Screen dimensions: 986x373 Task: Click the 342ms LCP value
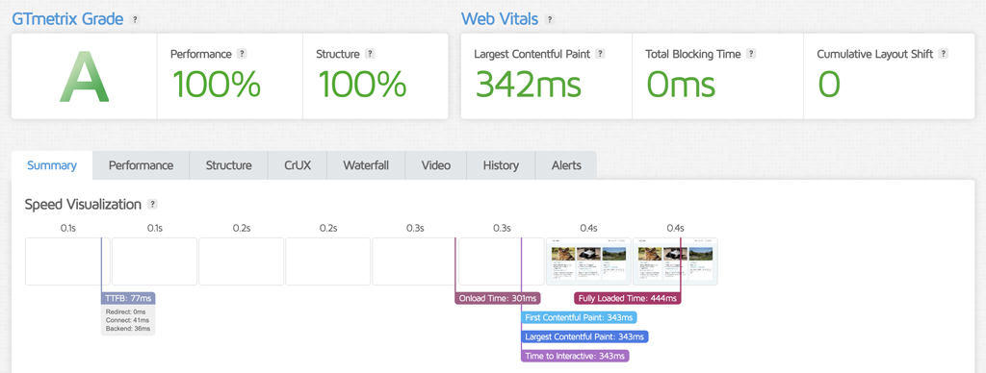click(529, 84)
